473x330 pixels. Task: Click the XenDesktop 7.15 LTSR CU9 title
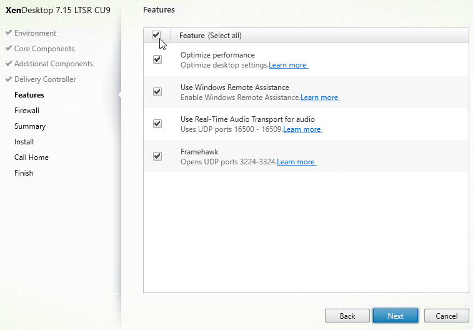pos(58,10)
